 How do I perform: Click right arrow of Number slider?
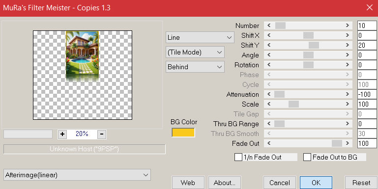(x=348, y=25)
